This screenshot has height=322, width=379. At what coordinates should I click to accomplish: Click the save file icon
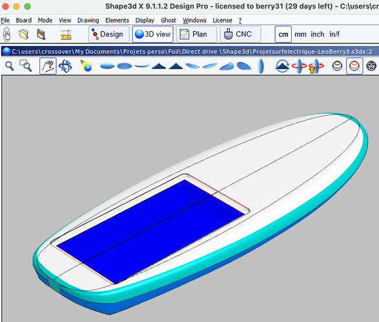[41, 34]
